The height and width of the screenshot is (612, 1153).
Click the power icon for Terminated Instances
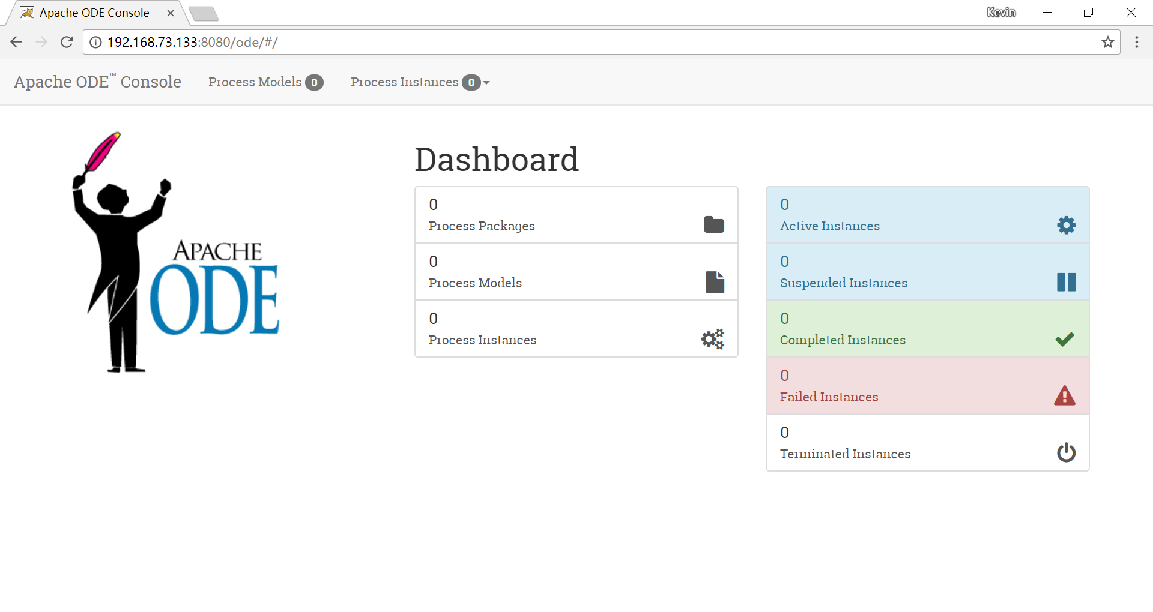pyautogui.click(x=1066, y=452)
